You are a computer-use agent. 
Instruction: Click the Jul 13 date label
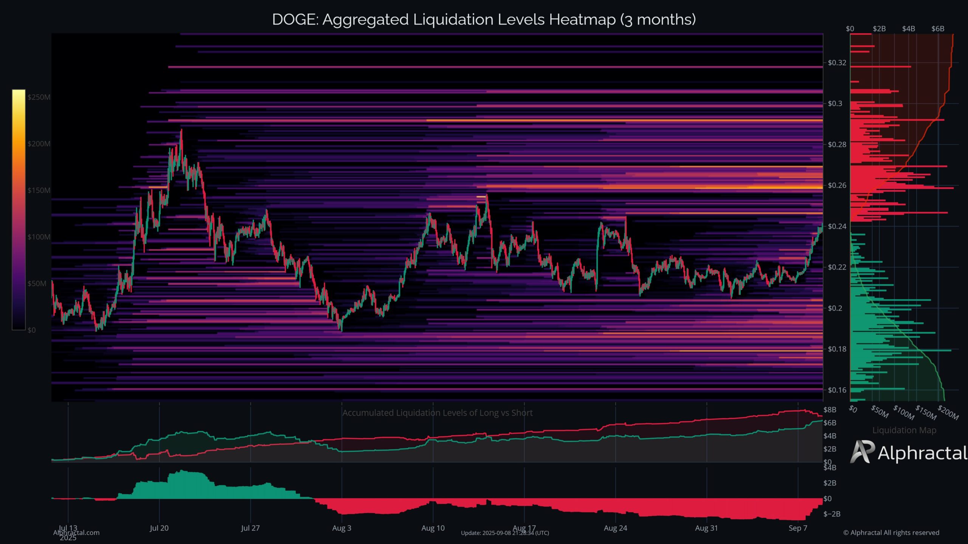point(69,528)
